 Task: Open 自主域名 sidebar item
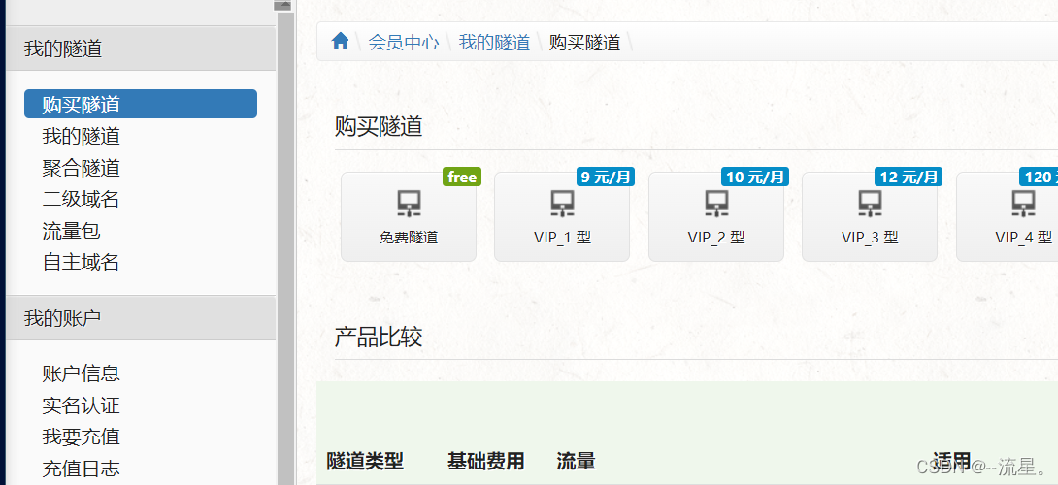pos(81,262)
